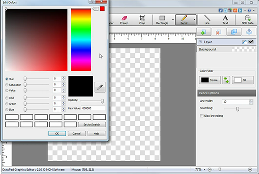The width and height of the screenshot is (259, 174).
Task: Duplicate the layer with overlapping squares icon
Action: 234,32
